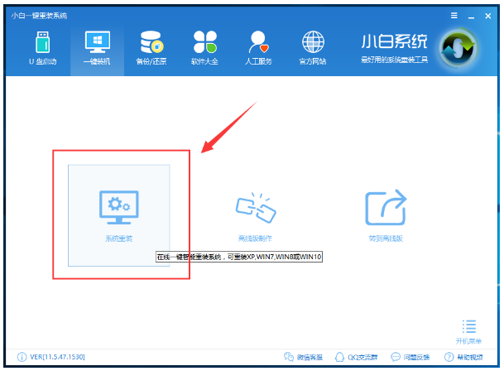Image resolution: width=504 pixels, height=371 pixels.
Task: Click the 转到离线版 label text
Action: [386, 238]
